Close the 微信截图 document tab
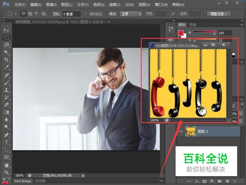246x185 pixels. point(109,22)
